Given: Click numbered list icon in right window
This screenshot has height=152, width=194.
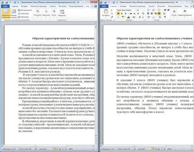Looking at the screenshot, I should (153, 10).
